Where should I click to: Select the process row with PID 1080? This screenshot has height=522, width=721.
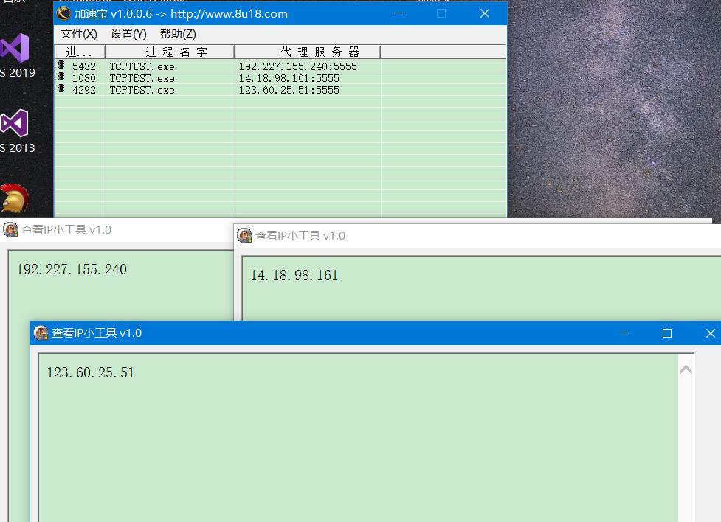(280, 79)
